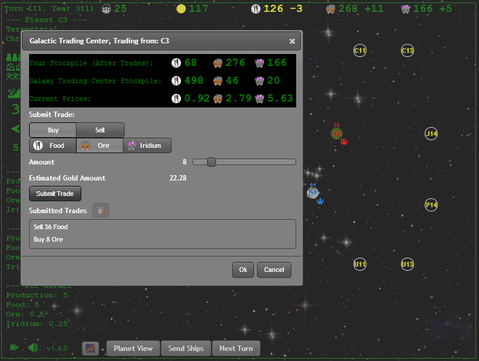The width and height of the screenshot is (479, 361).
Task: Cancel the trading dialog
Action: [274, 270]
